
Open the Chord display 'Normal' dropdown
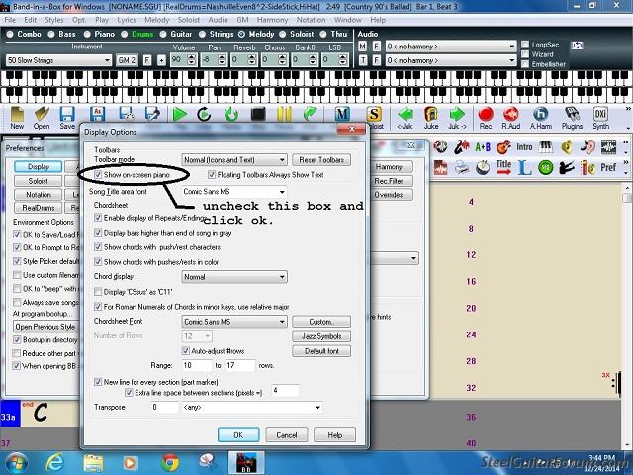coord(234,277)
